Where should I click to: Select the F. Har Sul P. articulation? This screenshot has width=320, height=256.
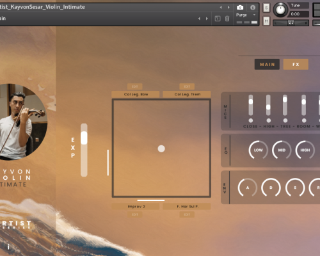pos(187,206)
